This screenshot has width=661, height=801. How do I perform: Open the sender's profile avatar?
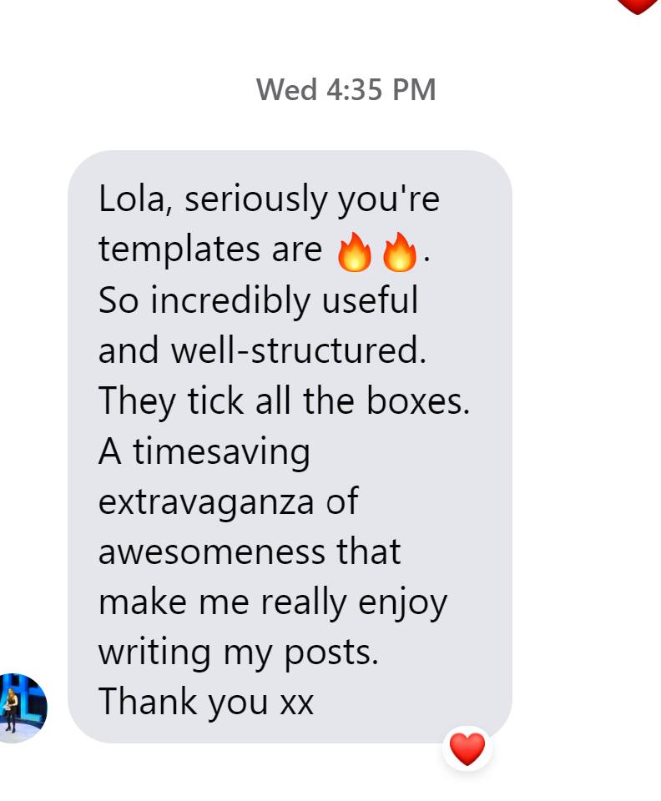[23, 708]
